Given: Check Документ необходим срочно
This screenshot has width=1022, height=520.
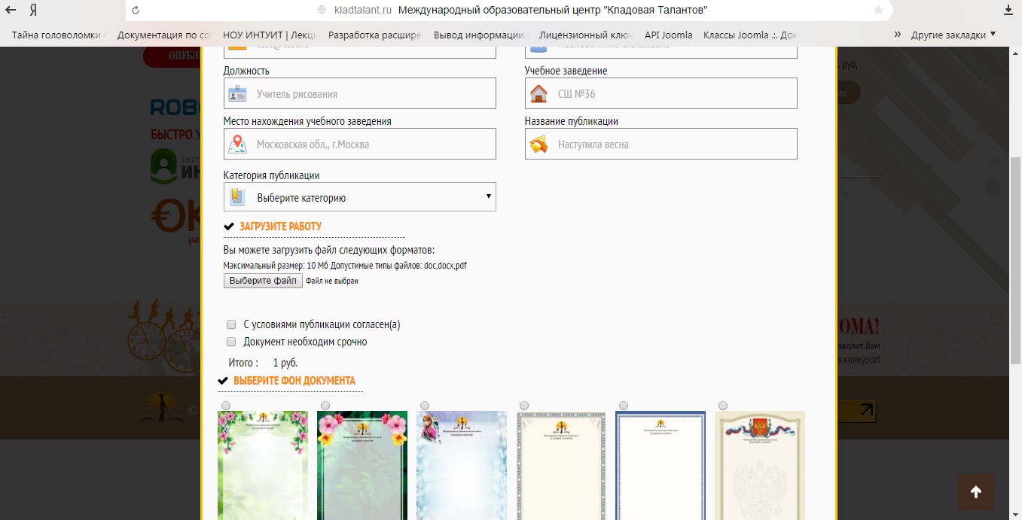Looking at the screenshot, I should click(x=231, y=342).
